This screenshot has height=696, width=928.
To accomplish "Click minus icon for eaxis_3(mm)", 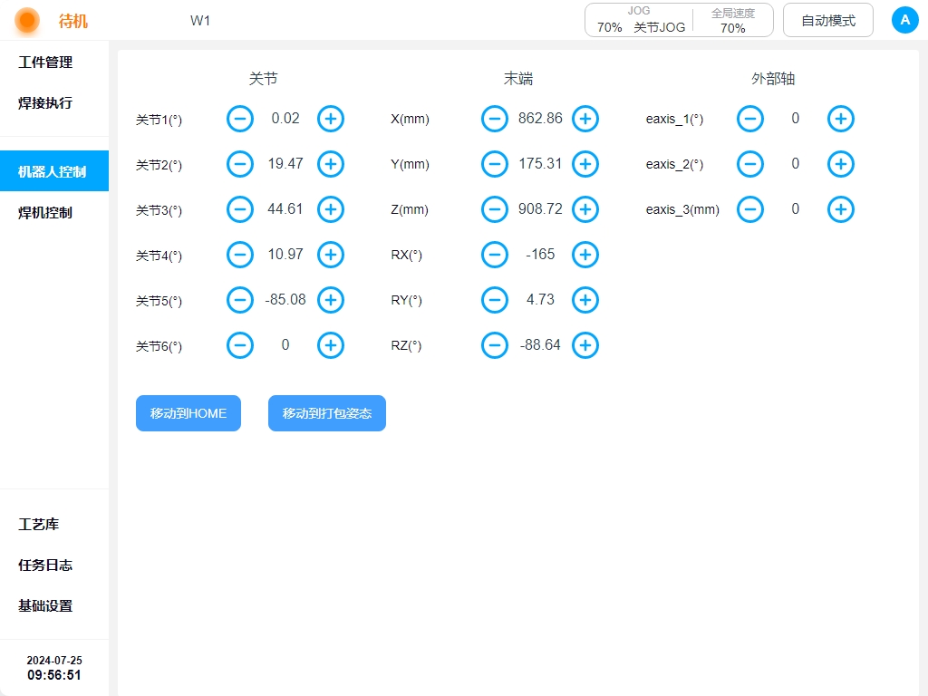I will (750, 209).
